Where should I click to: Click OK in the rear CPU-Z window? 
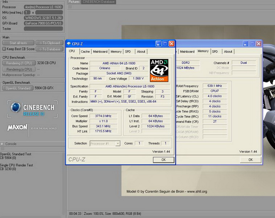[x=251, y=160]
